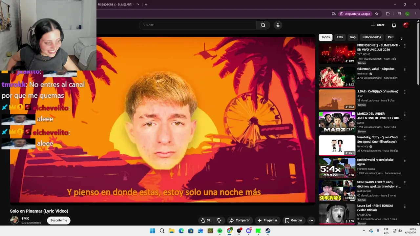Viewport: 420px width, 236px height.
Task: Open Windows Start menu
Action: point(152,231)
